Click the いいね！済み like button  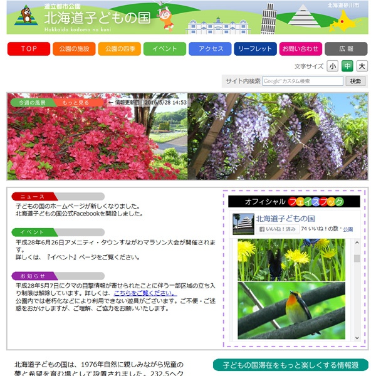coord(278,229)
